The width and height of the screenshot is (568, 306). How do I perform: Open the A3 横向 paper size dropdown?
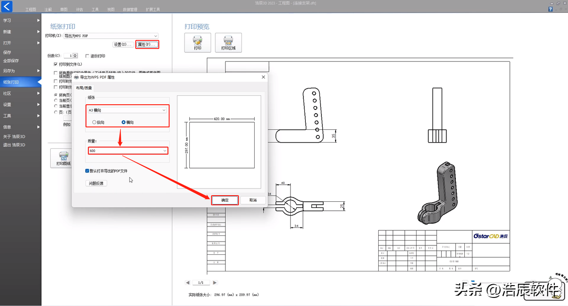click(127, 110)
